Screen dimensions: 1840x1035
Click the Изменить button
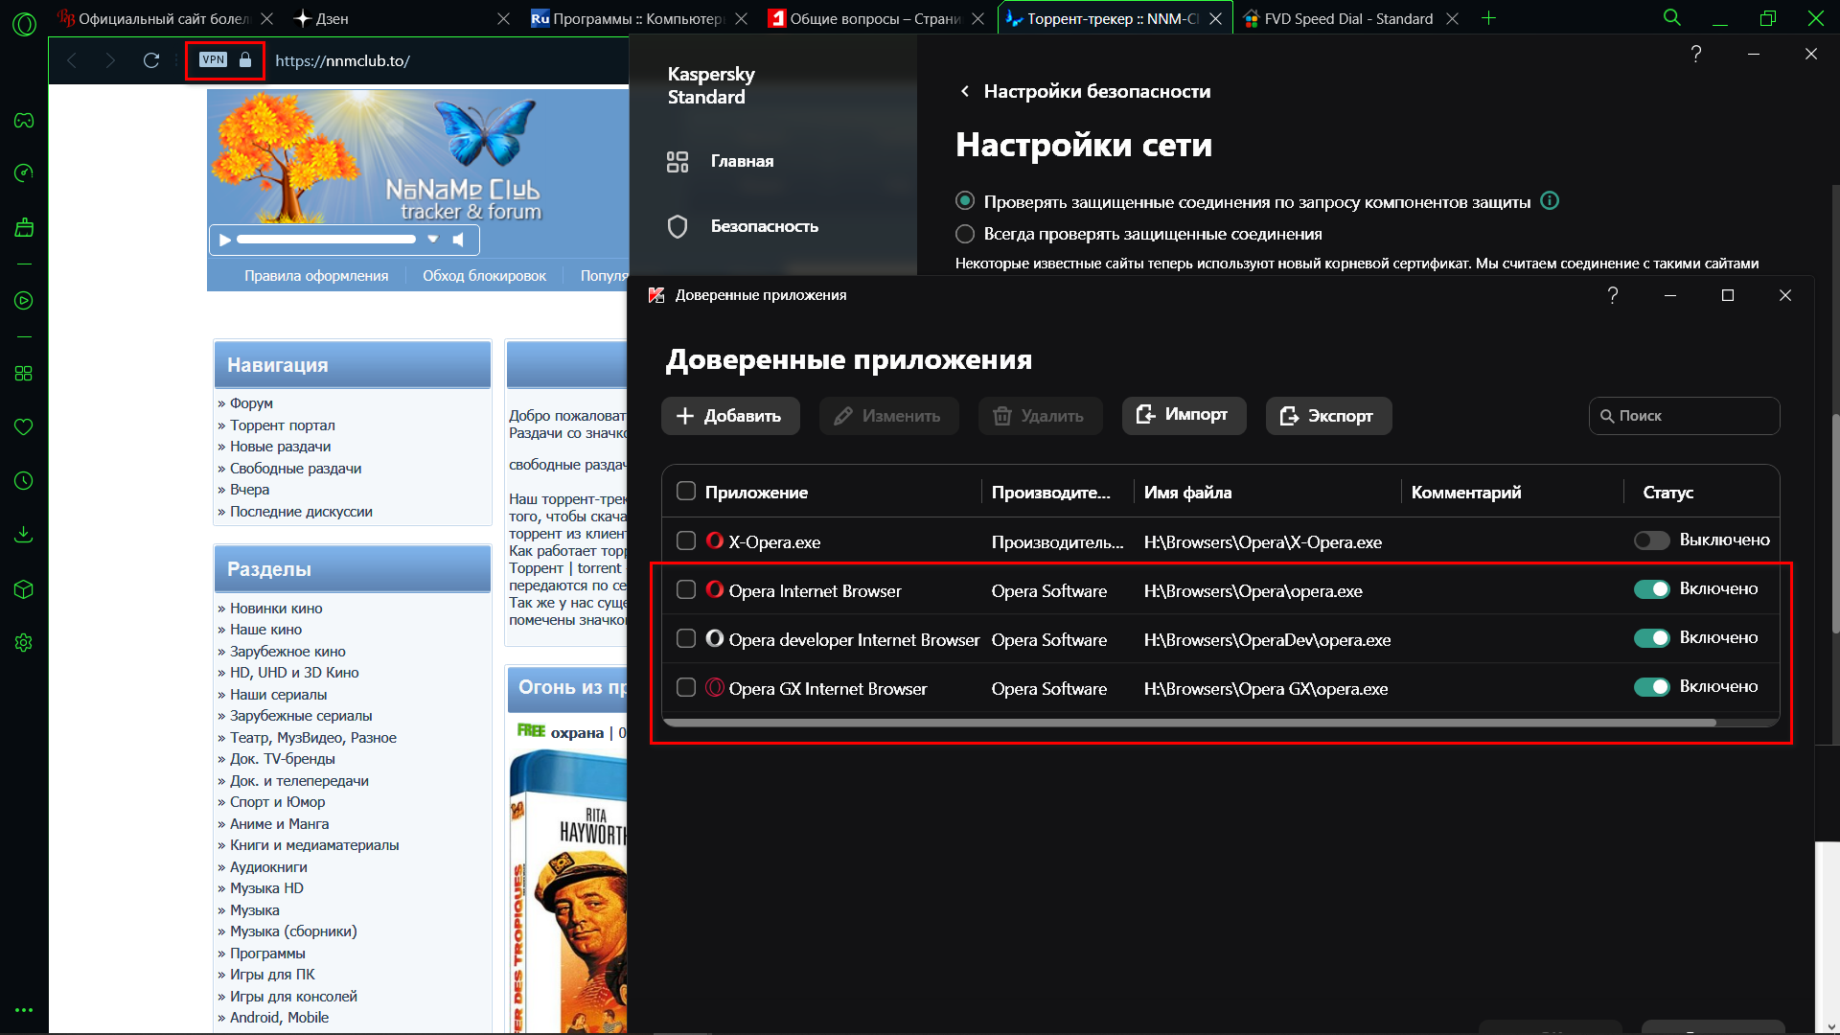click(888, 416)
